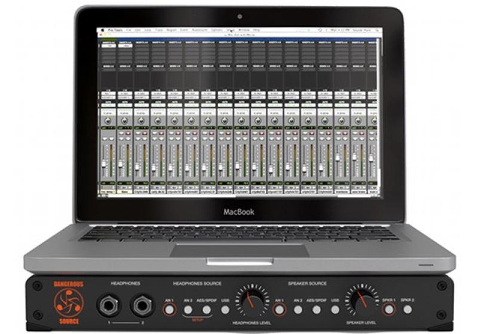The width and height of the screenshot is (478, 334).
Task: Open the Pro Tools application menu
Action: [115, 30]
